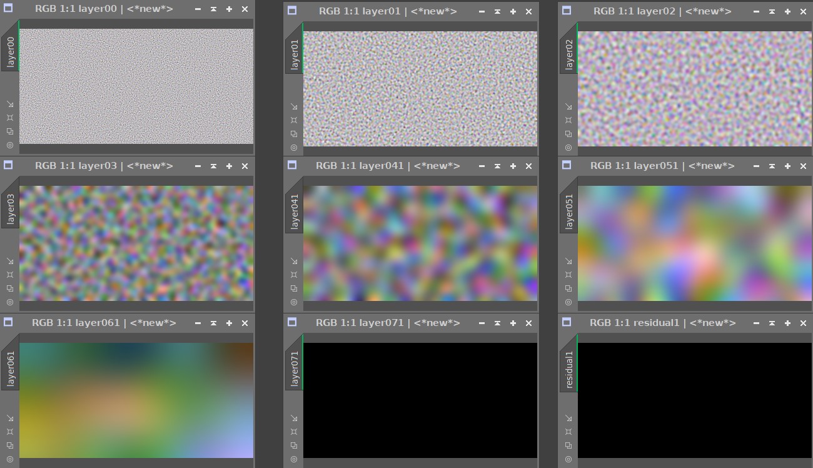Click the diagonal arrow icon in the residual1 window
Image resolution: width=813 pixels, height=468 pixels.
[568, 419]
